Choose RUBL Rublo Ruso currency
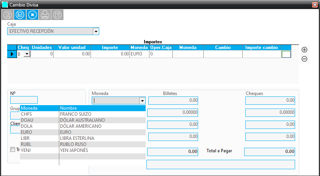320x176 pixels. [x=83, y=144]
